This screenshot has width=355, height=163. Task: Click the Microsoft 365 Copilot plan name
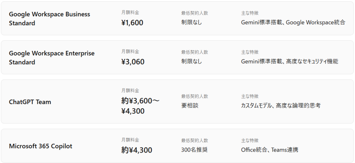[41, 146]
